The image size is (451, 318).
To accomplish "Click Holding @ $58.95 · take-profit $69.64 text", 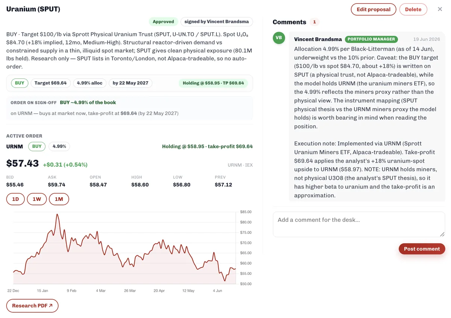I will (x=207, y=146).
